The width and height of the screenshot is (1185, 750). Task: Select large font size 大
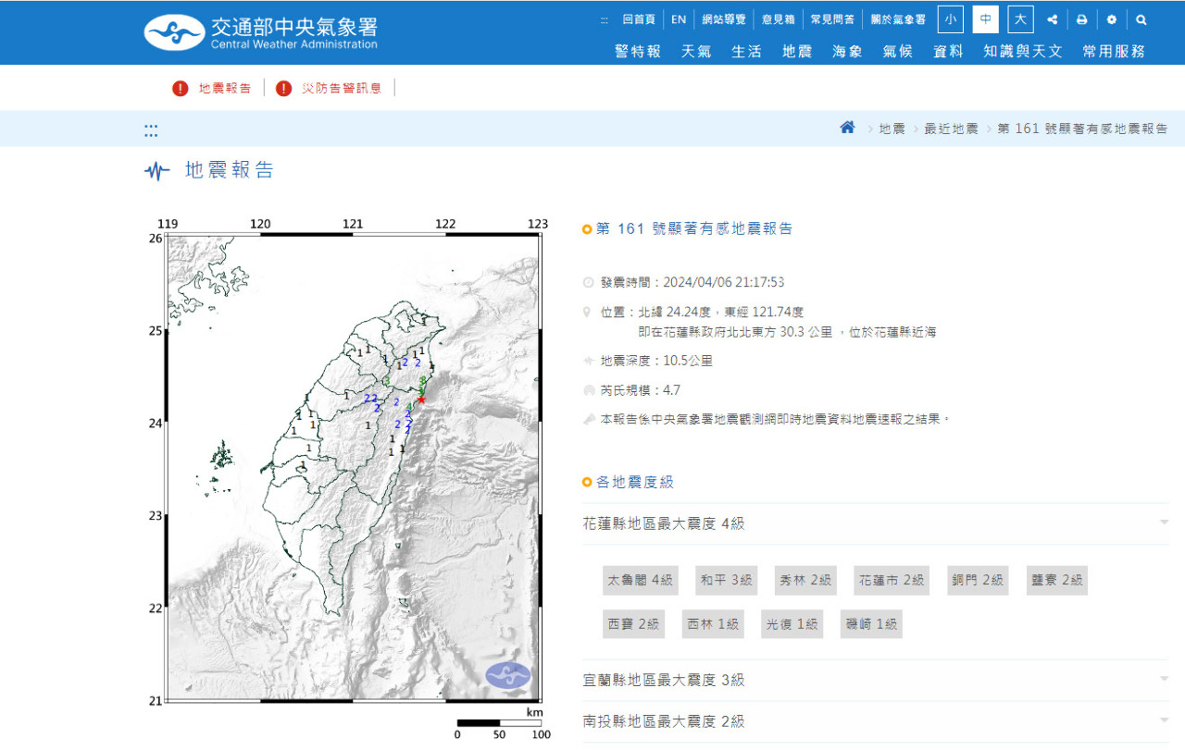point(1021,19)
